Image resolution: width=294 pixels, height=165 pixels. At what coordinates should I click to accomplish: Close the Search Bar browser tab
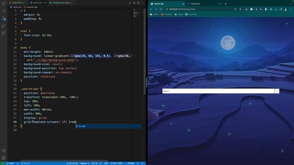pos(183,4)
